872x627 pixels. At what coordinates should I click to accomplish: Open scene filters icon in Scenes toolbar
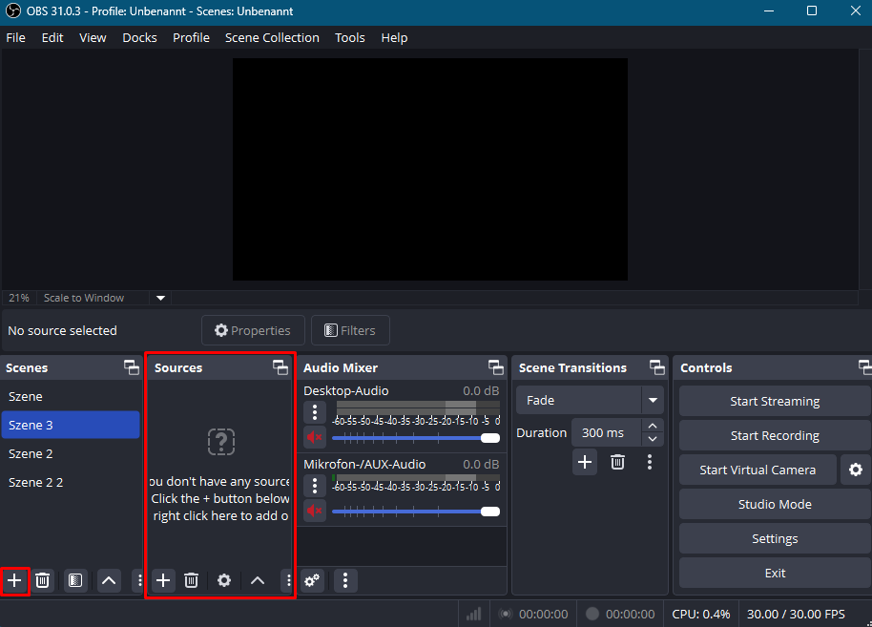(75, 580)
